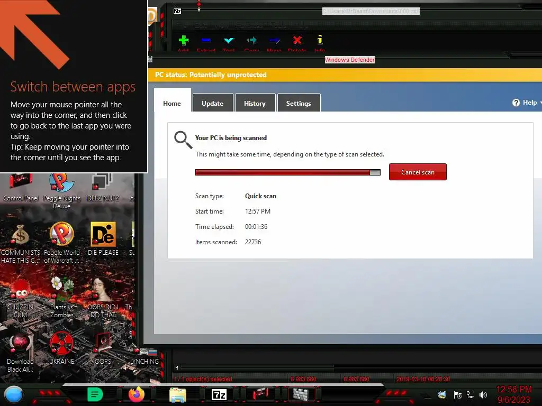
Task: Click the Action Center flag tray icon
Action: tap(458, 394)
